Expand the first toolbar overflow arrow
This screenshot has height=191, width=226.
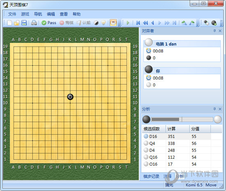(x=120, y=25)
